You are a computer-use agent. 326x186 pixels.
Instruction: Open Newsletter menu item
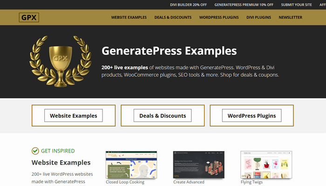(291, 18)
